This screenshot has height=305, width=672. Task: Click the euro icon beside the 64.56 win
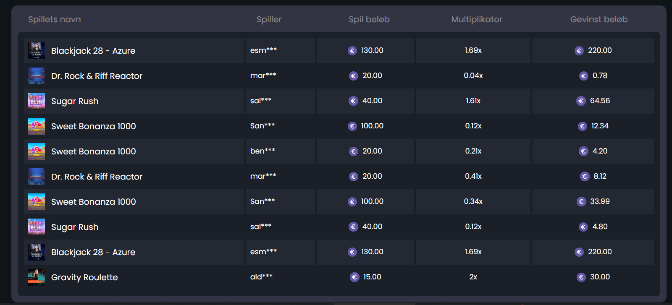click(581, 101)
